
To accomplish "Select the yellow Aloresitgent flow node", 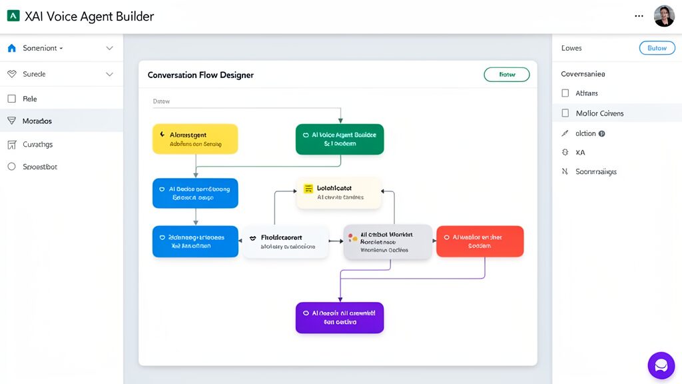I will 195,139.
